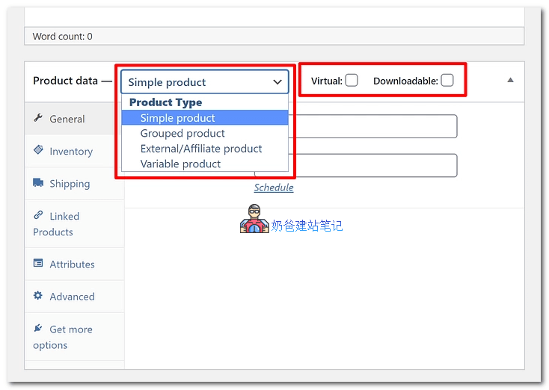
Task: Click the Word count: 0 text
Action: (62, 37)
